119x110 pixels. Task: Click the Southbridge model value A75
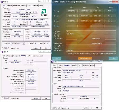(81, 78)
